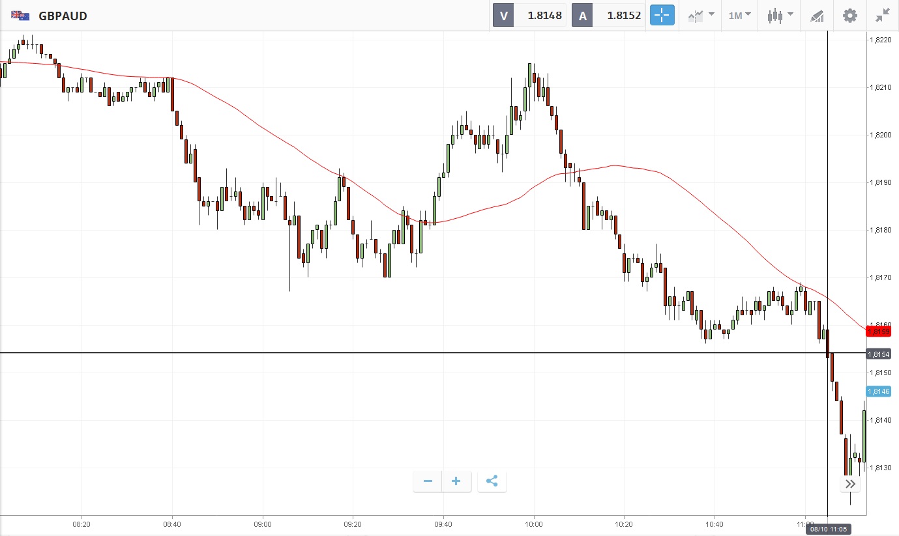Click the 1,8190 price axis label

pyautogui.click(x=879, y=182)
